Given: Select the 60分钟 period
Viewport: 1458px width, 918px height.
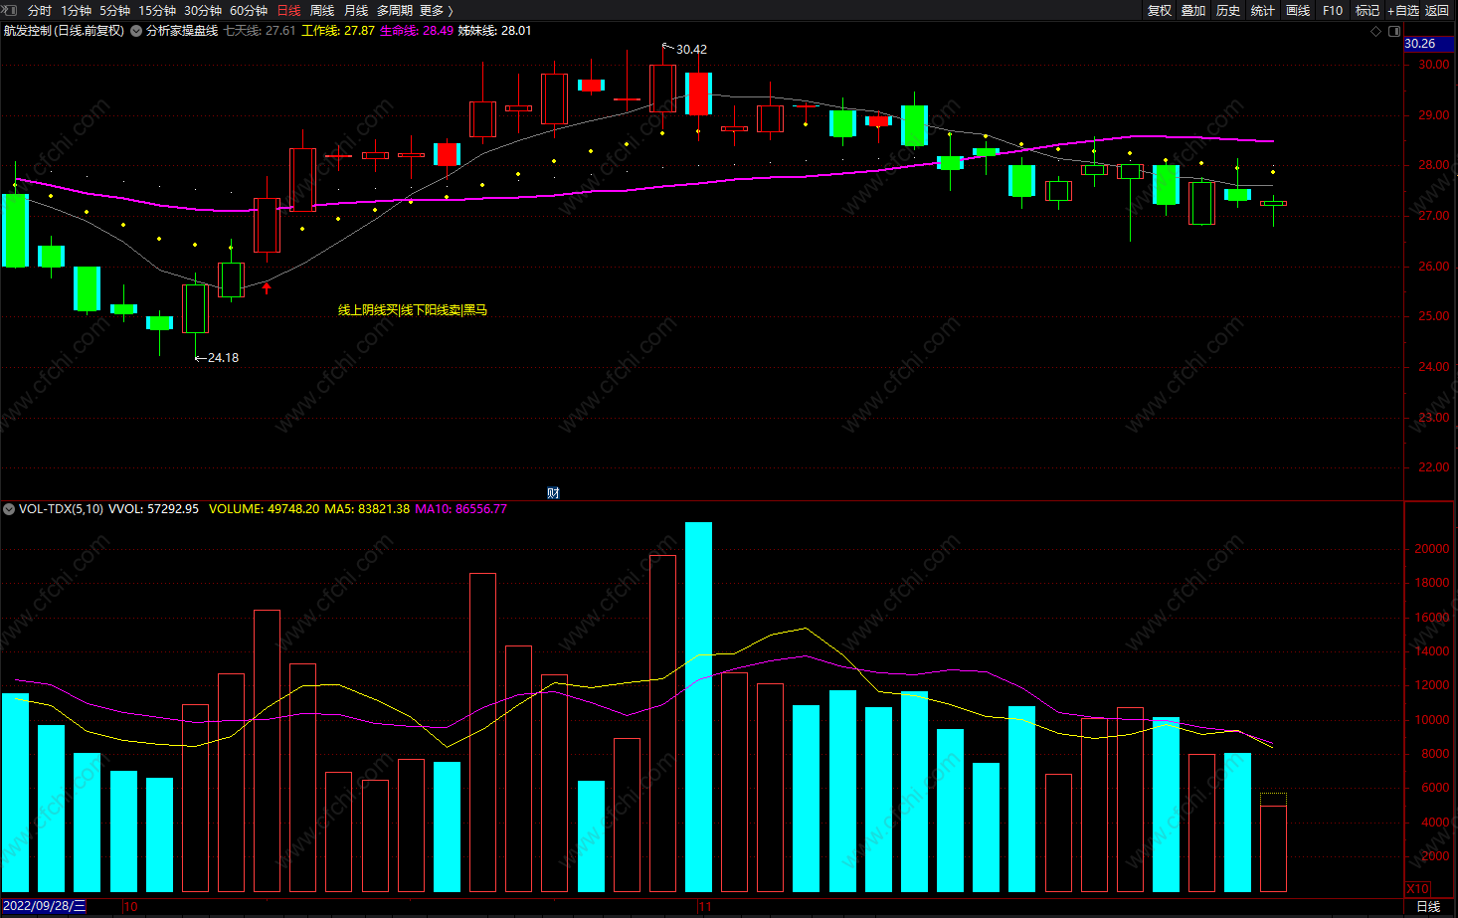Looking at the screenshot, I should (x=249, y=10).
